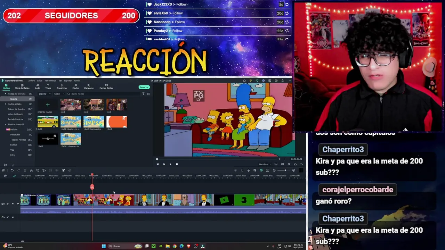Open the Completo quality dropdown
The height and width of the screenshot is (250, 445).
[264, 164]
